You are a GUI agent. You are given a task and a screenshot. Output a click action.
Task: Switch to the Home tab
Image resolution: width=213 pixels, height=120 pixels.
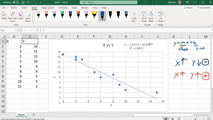coord(14,8)
